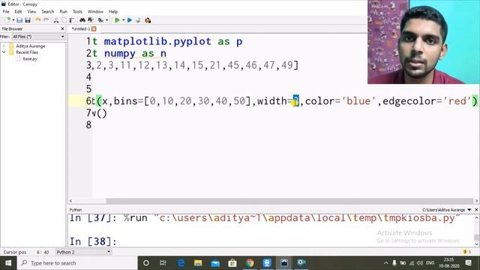Open Mail app from taskbar
The image size is (480, 270).
215,263
